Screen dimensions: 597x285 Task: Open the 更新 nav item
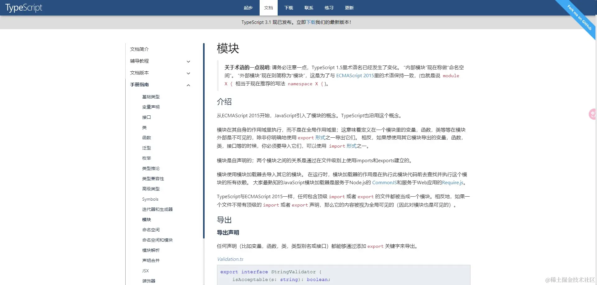349,8
